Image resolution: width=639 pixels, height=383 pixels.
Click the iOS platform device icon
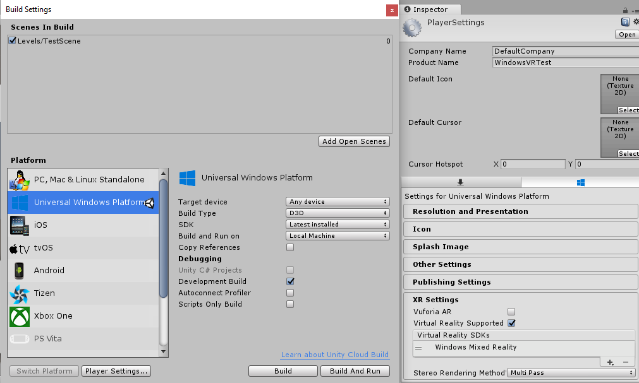[x=19, y=225]
